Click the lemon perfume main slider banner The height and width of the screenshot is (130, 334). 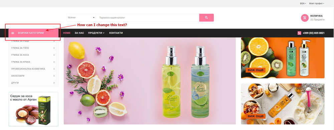[150, 81]
